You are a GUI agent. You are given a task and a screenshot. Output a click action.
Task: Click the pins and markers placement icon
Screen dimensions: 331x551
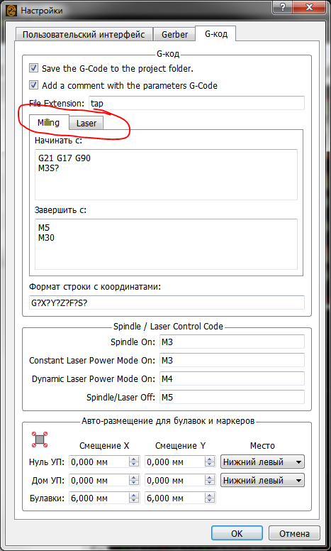(40, 440)
